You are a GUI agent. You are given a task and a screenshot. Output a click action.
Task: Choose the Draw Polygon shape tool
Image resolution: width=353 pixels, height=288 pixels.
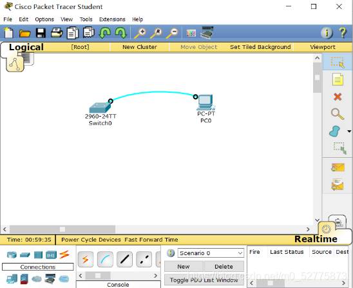(334, 131)
